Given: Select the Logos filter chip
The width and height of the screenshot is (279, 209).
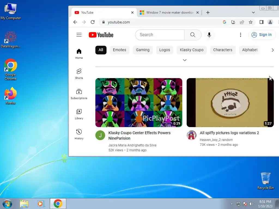Looking at the screenshot, I should tap(165, 50).
